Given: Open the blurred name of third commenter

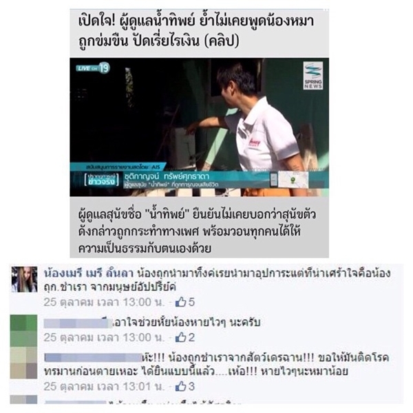Looking at the screenshot, I should 93,357.
